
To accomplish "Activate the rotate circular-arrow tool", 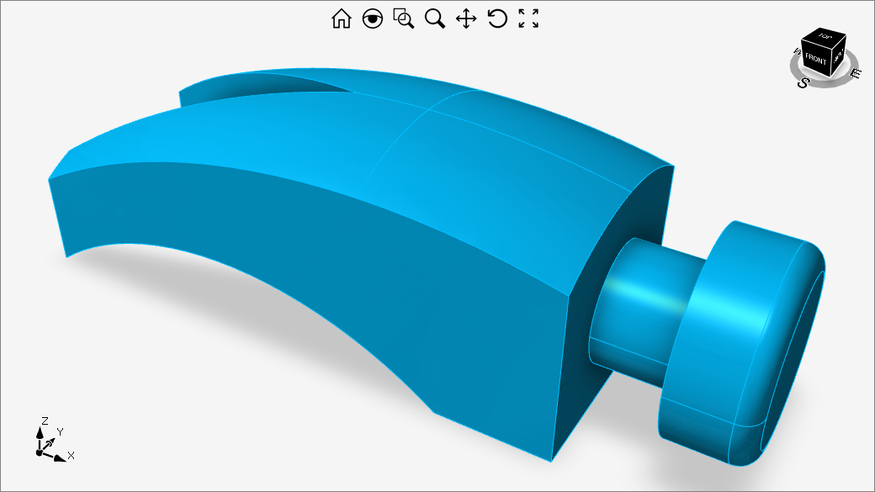I will pyautogui.click(x=497, y=19).
